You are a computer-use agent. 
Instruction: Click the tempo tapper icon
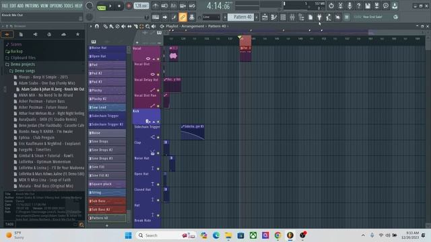pyautogui.click(x=329, y=17)
